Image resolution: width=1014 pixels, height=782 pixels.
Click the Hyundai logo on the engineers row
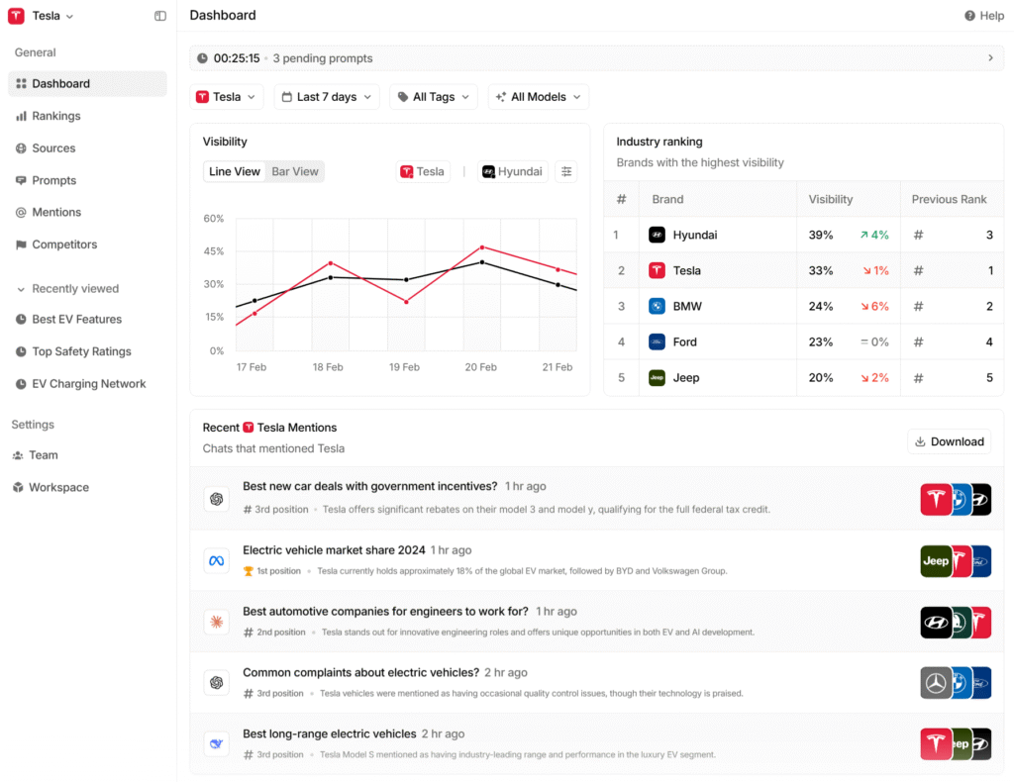[x=936, y=622]
